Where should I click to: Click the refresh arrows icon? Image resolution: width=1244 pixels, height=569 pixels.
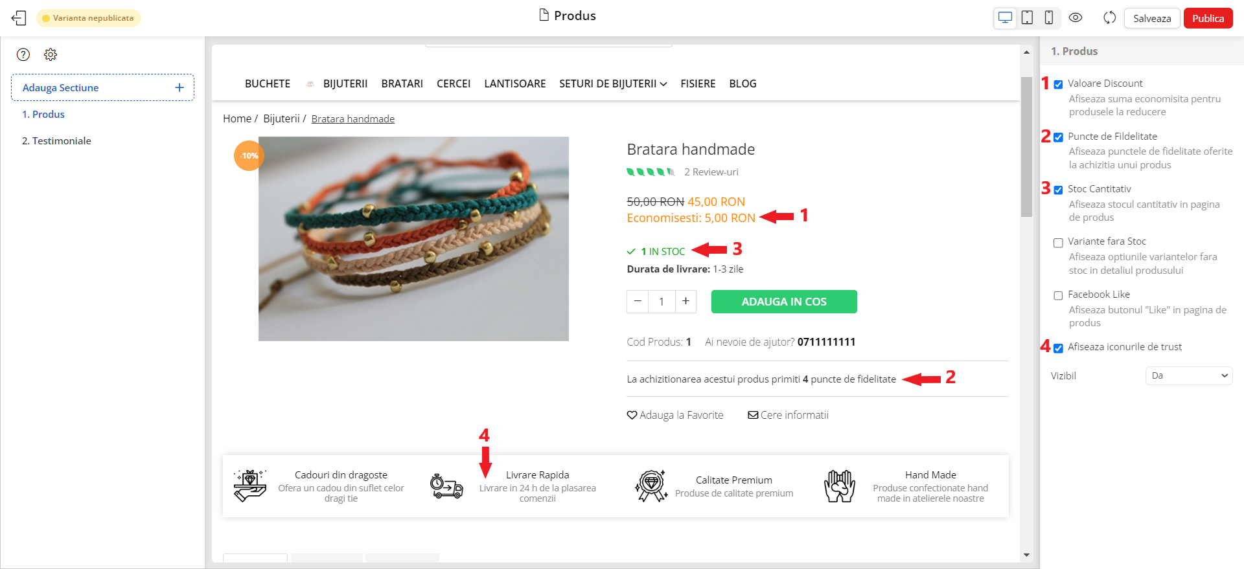(1109, 18)
